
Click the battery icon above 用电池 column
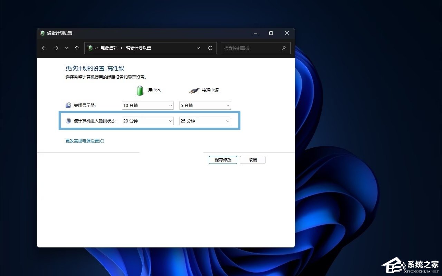pyautogui.click(x=140, y=90)
